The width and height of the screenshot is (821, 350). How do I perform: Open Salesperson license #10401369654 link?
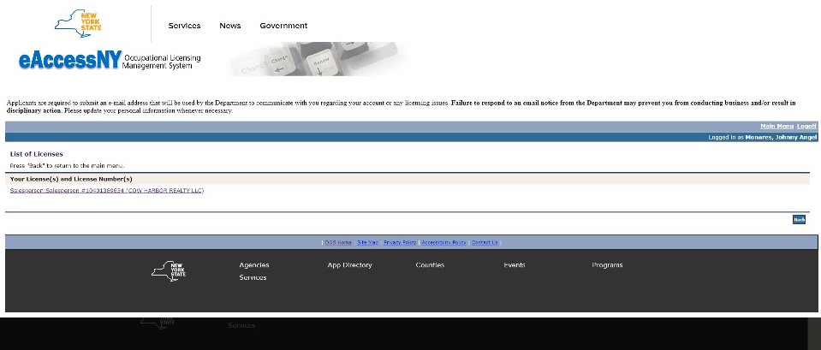click(x=107, y=191)
